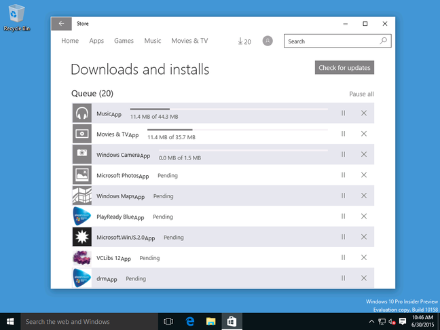
Task: Click the Microsoft.WinJS.2.0App icon
Action: click(x=82, y=237)
